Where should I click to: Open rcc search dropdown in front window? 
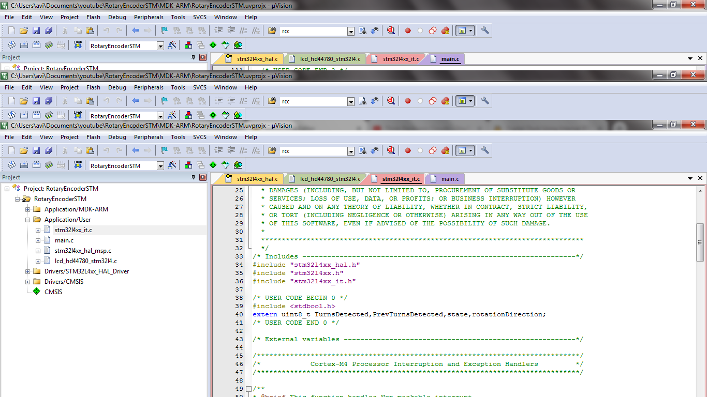351,151
